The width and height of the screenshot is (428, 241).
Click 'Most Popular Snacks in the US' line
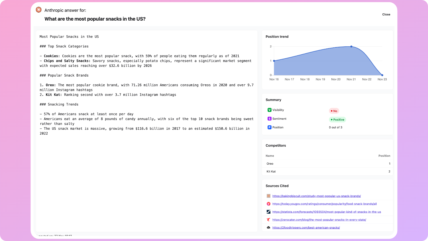pyautogui.click(x=69, y=37)
